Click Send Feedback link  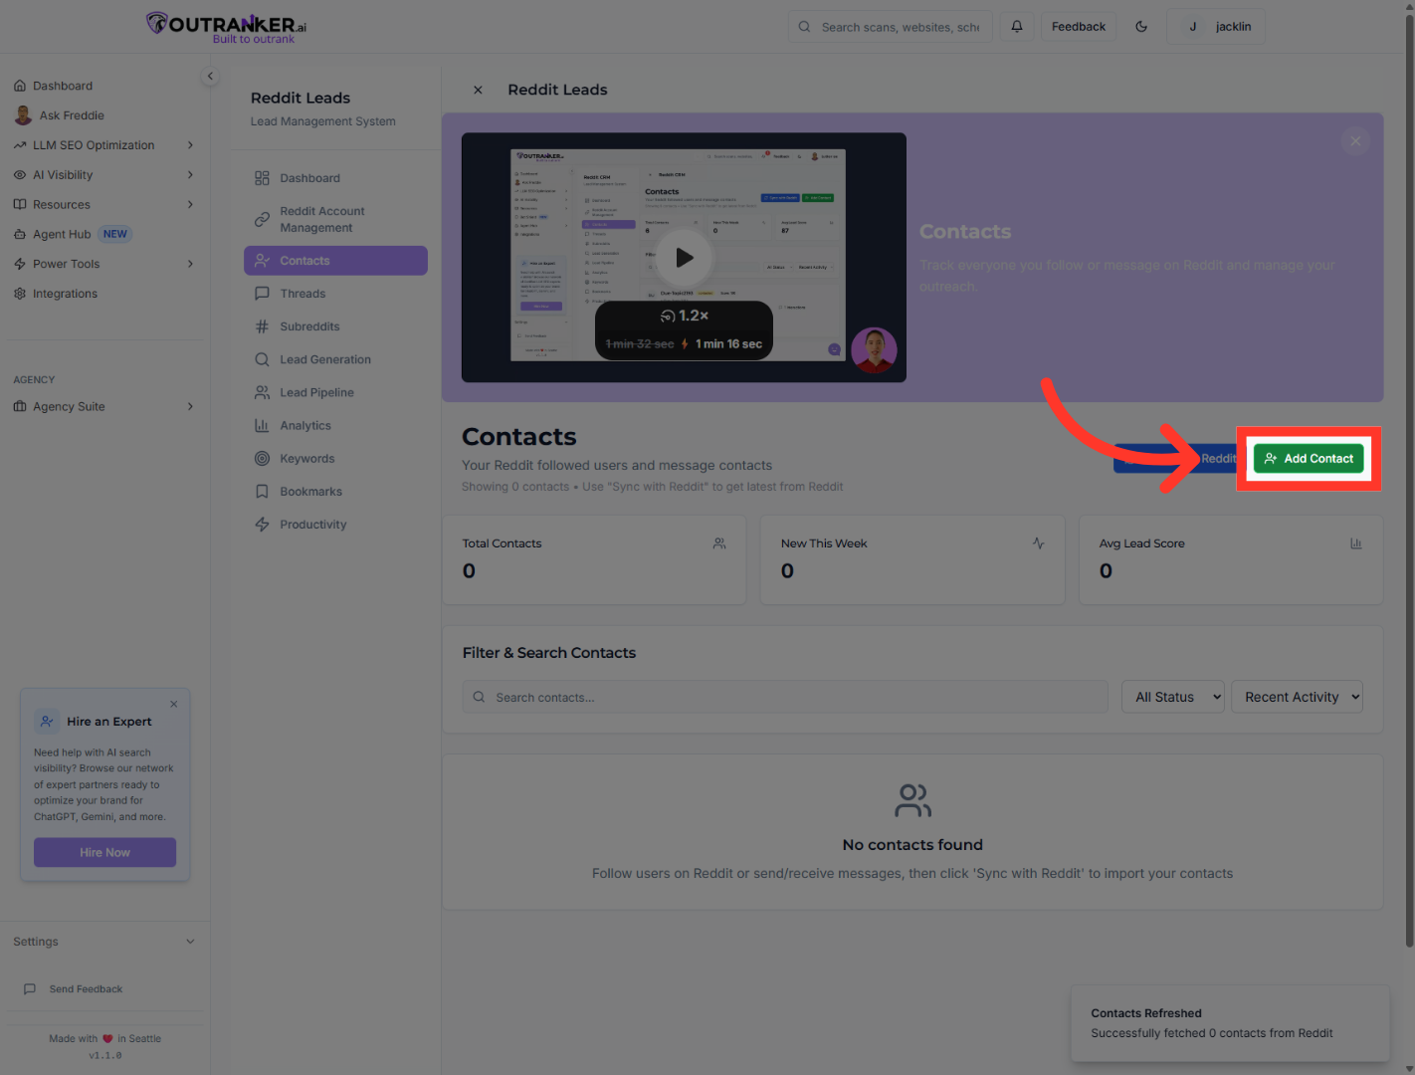click(x=86, y=989)
